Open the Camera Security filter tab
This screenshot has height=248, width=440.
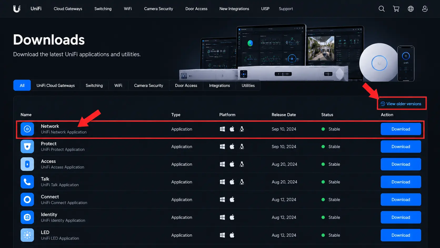pos(148,85)
